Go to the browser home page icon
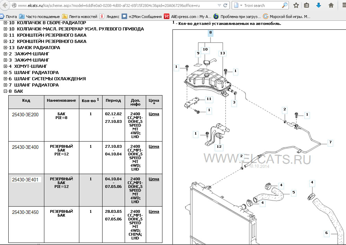The width and height of the screenshot is (346, 245). (331, 6)
